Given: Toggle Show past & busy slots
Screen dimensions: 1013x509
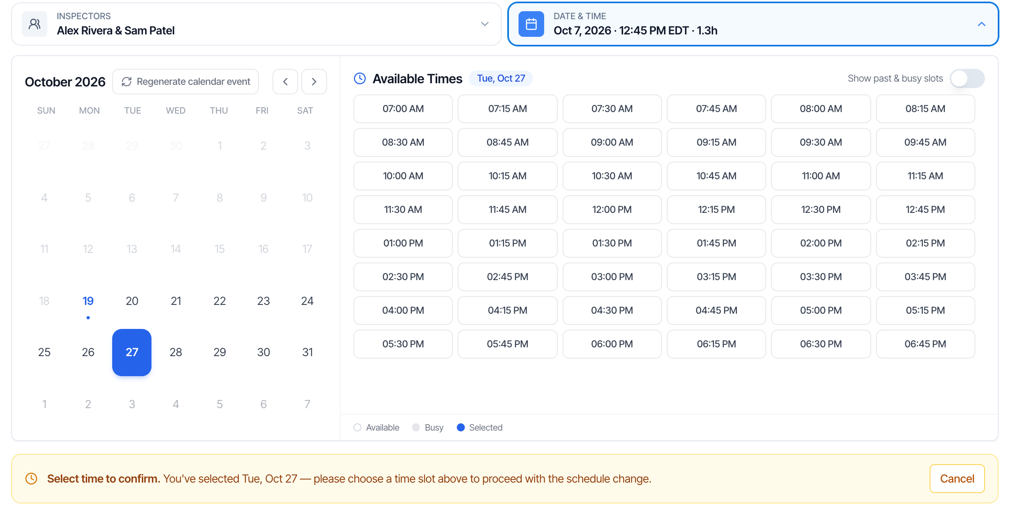Looking at the screenshot, I should (x=967, y=78).
